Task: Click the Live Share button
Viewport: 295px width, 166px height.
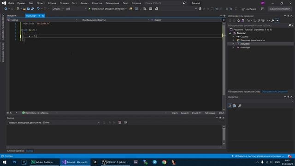Action: coord(249,9)
